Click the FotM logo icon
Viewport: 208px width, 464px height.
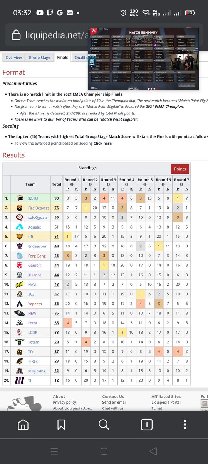tap(20, 323)
